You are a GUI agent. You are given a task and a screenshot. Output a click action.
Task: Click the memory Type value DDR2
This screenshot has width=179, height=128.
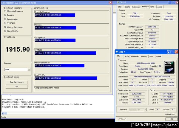[x=135, y=13]
